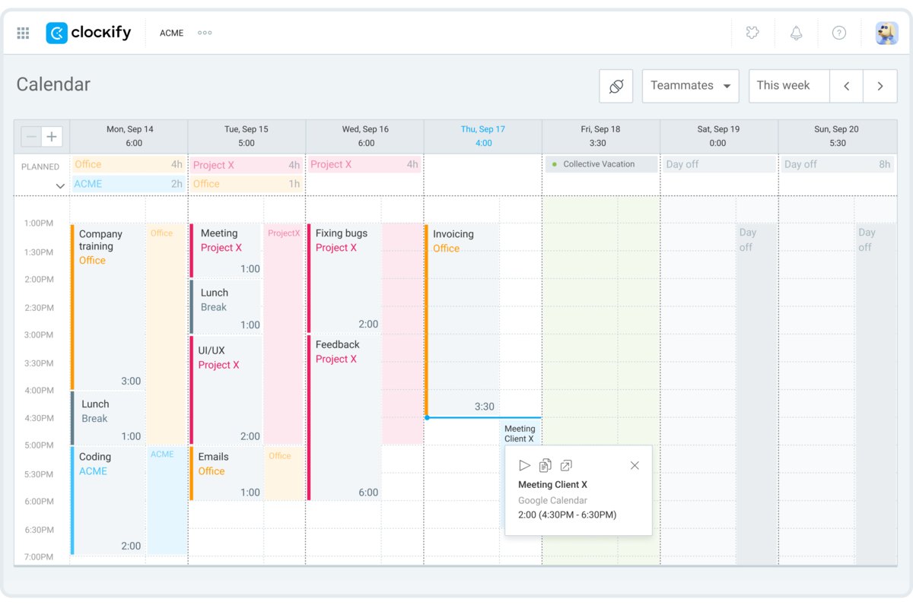This screenshot has height=605, width=913.
Task: Close the Meeting Client X popup
Action: [635, 465]
